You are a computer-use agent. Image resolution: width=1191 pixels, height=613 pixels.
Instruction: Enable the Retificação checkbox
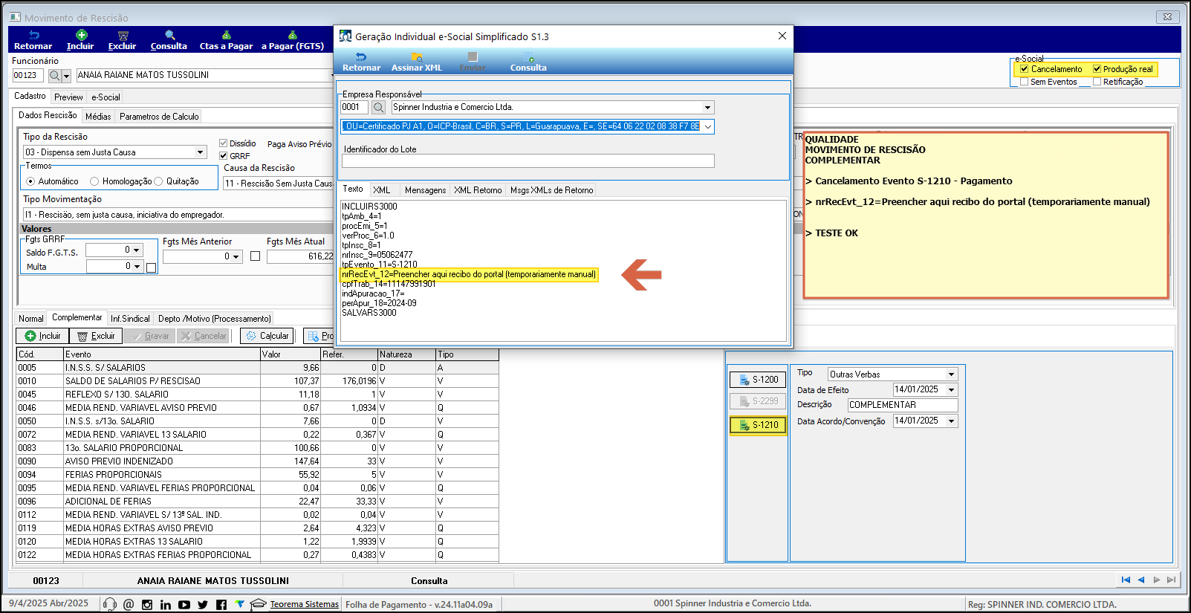pos(1097,82)
